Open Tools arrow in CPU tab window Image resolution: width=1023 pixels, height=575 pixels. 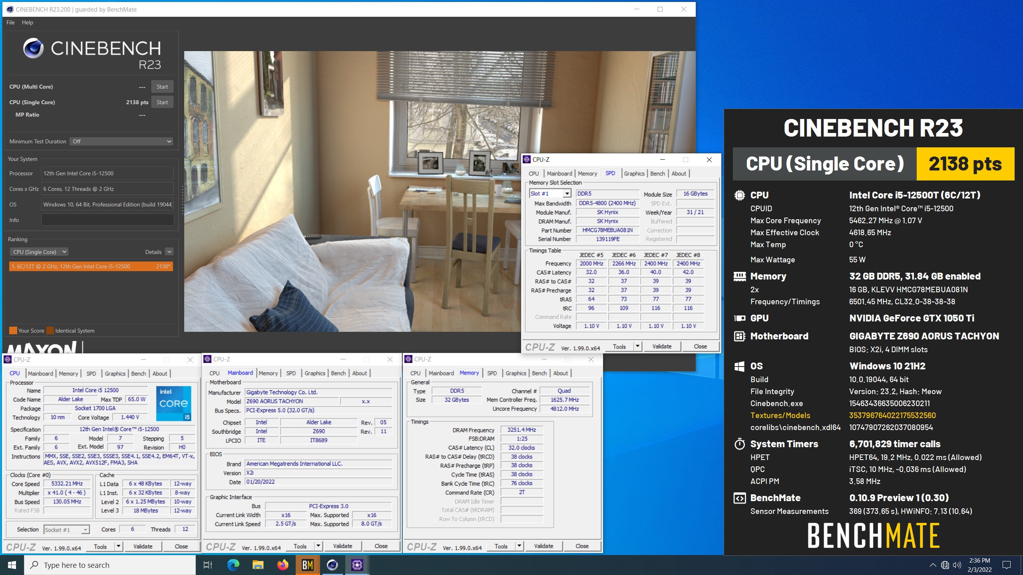[x=119, y=546]
